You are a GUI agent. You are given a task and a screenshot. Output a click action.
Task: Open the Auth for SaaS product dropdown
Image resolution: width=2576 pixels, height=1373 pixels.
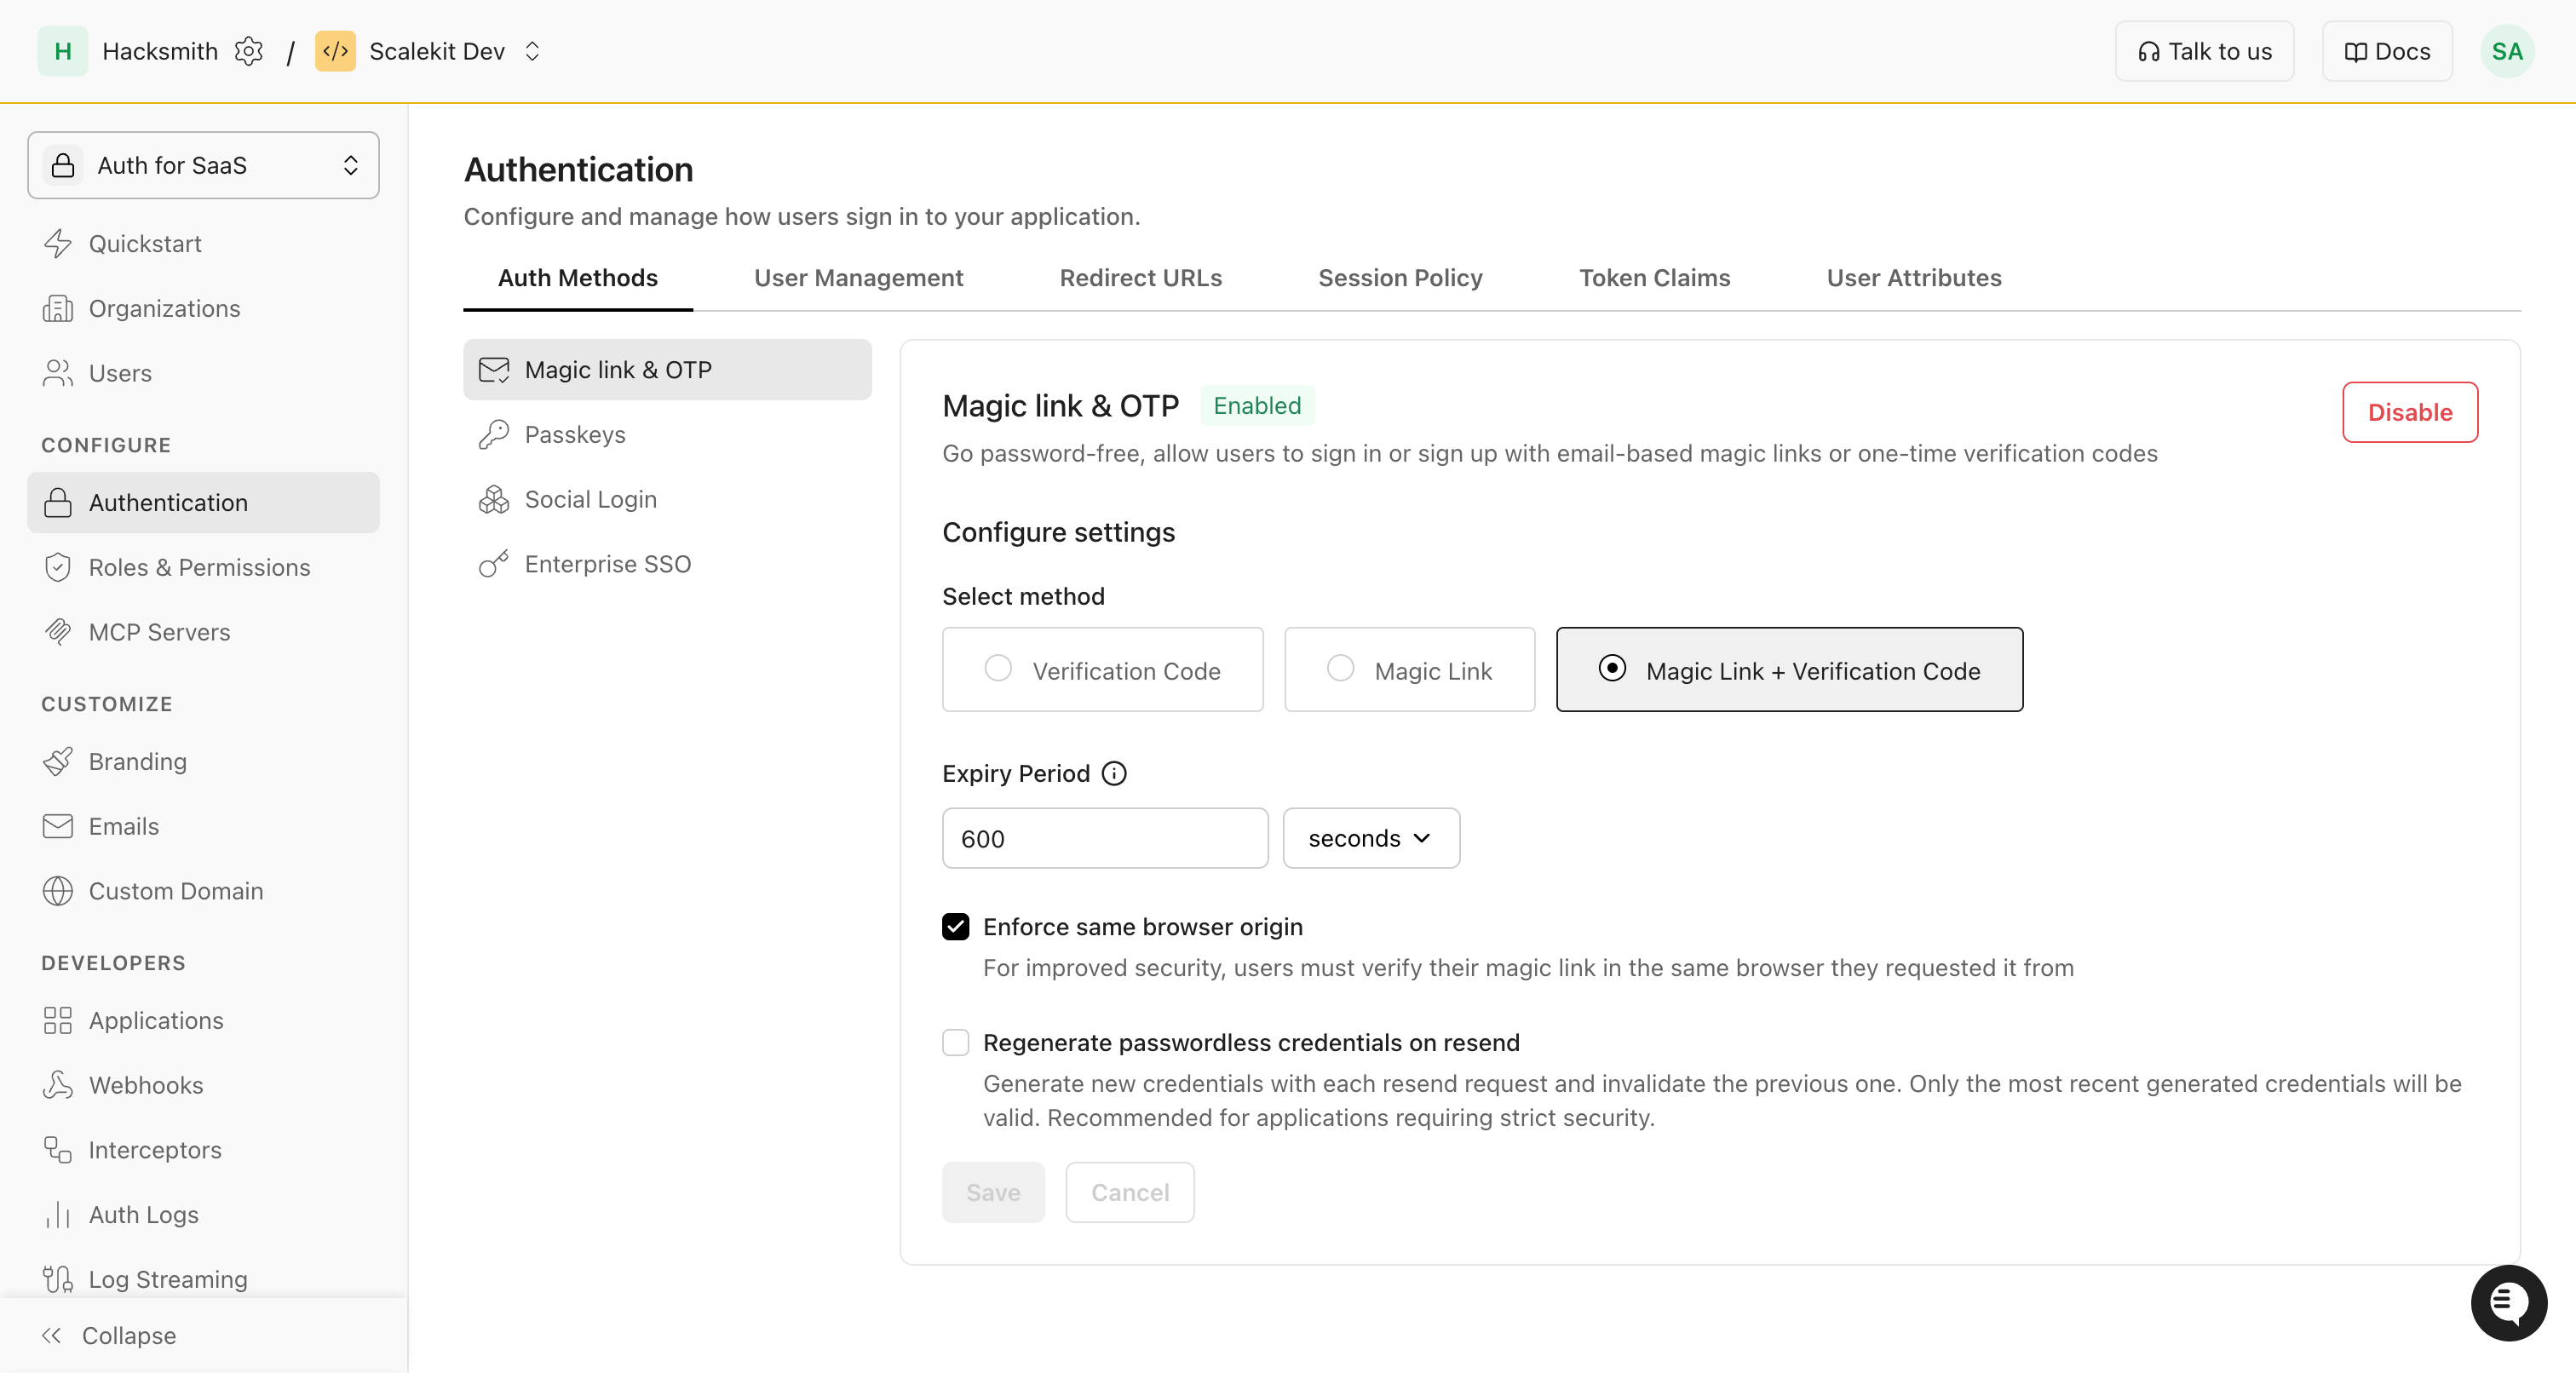(x=203, y=165)
